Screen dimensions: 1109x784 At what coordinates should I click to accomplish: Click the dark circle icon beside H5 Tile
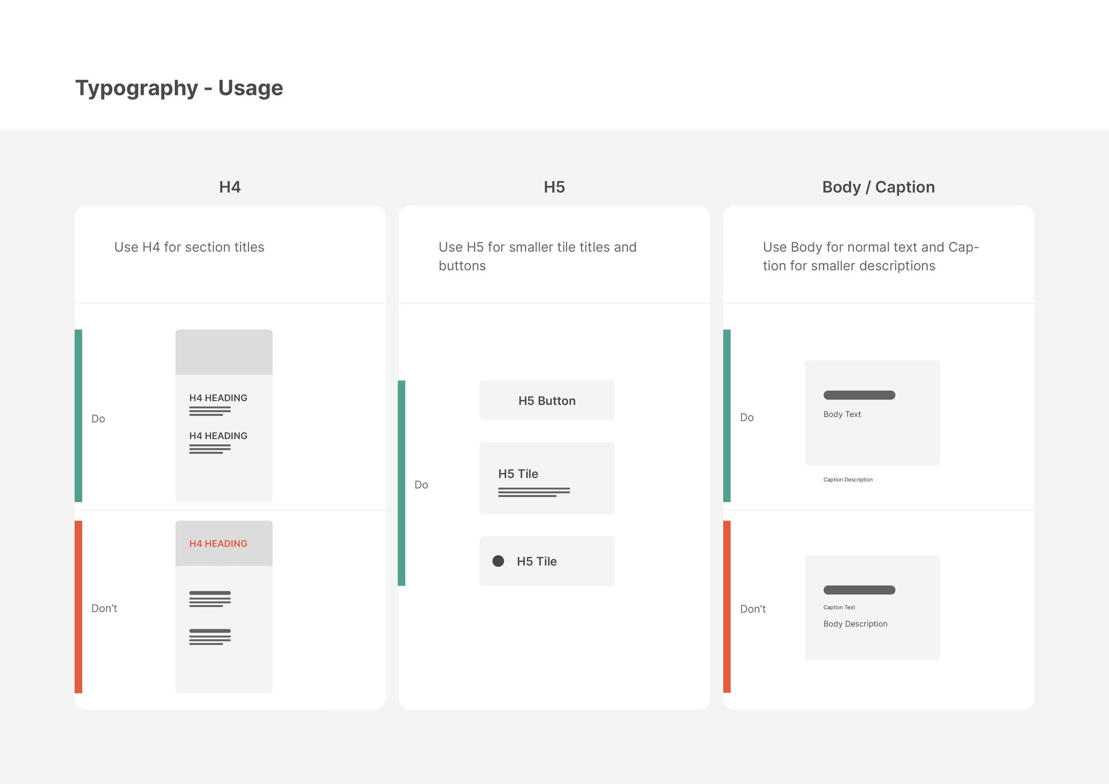(498, 561)
